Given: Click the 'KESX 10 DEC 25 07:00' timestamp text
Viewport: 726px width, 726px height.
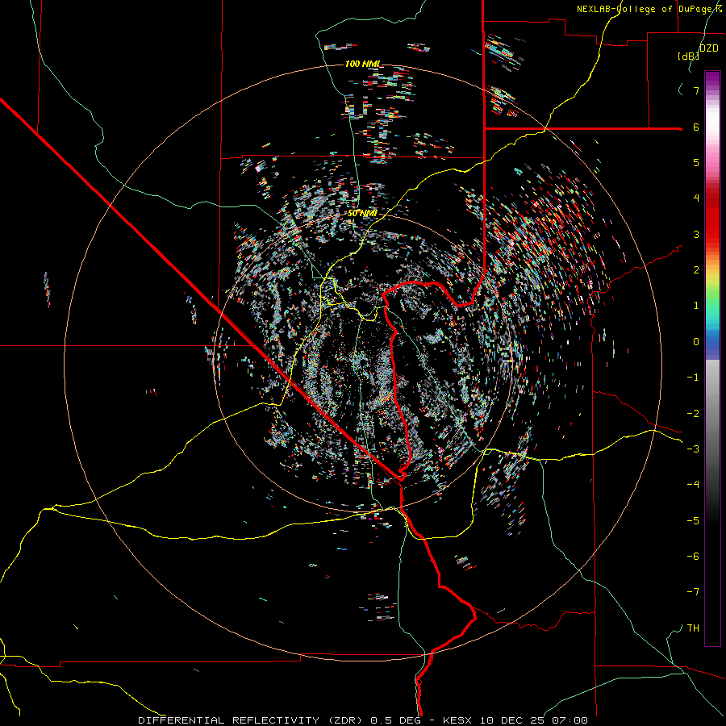Looking at the screenshot, I should (515, 720).
